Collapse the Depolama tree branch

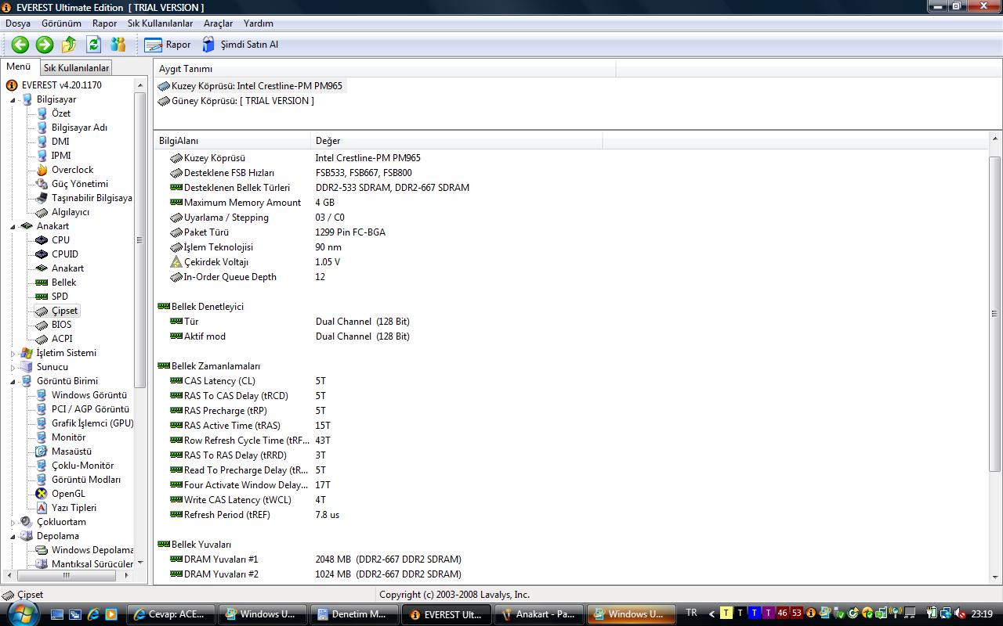[x=13, y=537]
